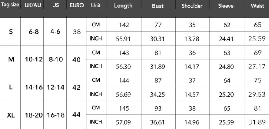This screenshot has width=269, height=129.
Task: Click the S tag size cell
Action: point(11,32)
